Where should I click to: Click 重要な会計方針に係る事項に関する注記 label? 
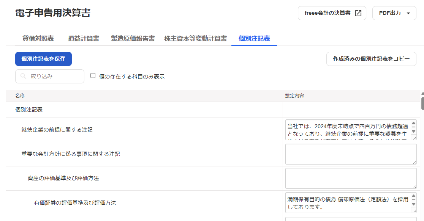[71, 154]
